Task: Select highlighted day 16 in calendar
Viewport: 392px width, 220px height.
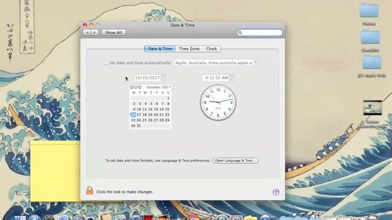Action: [134, 115]
